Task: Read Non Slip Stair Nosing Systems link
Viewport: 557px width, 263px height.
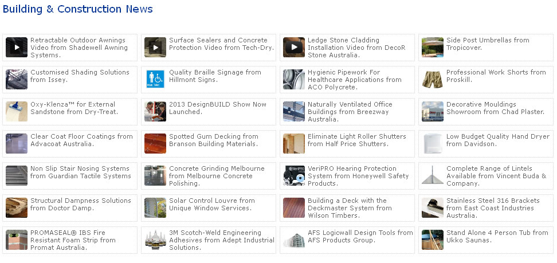Action: coord(81,172)
